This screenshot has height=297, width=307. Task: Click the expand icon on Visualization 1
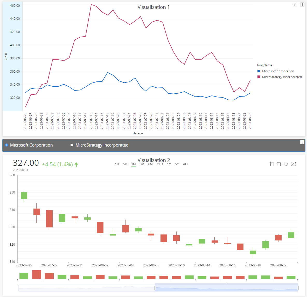295,4
